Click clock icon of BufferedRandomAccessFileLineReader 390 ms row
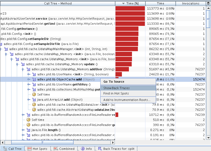This screenshot has width=211, height=151. [28, 125]
